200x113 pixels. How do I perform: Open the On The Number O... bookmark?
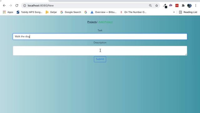point(133,12)
